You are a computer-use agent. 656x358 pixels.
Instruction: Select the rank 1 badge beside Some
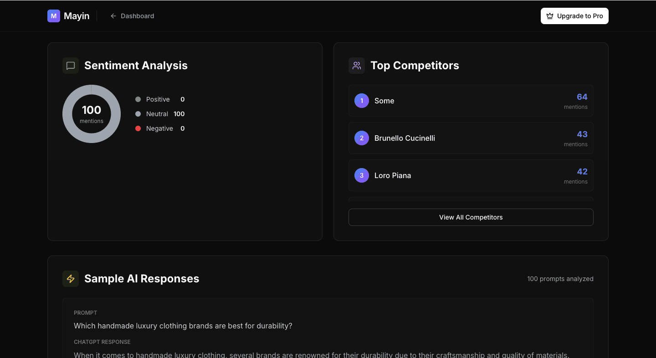click(x=361, y=101)
